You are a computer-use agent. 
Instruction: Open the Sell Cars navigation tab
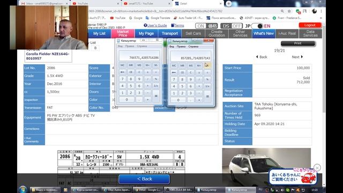coord(193,33)
